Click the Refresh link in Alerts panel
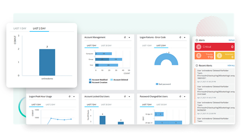This screenshot has height=140, width=246. 232,40
